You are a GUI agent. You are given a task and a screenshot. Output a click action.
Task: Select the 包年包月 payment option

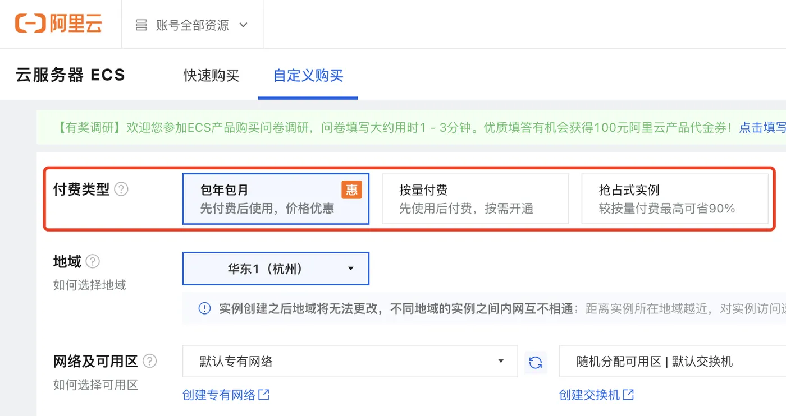coord(276,198)
